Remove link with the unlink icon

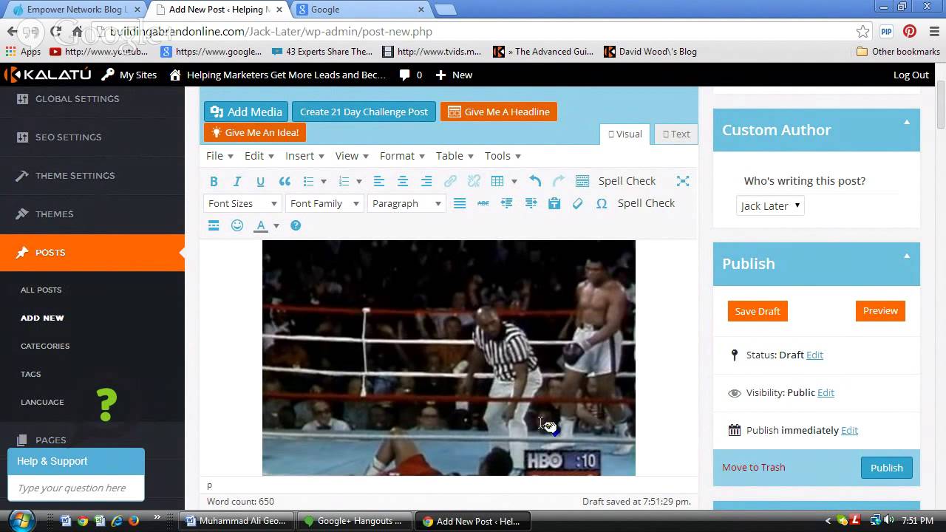coord(474,181)
